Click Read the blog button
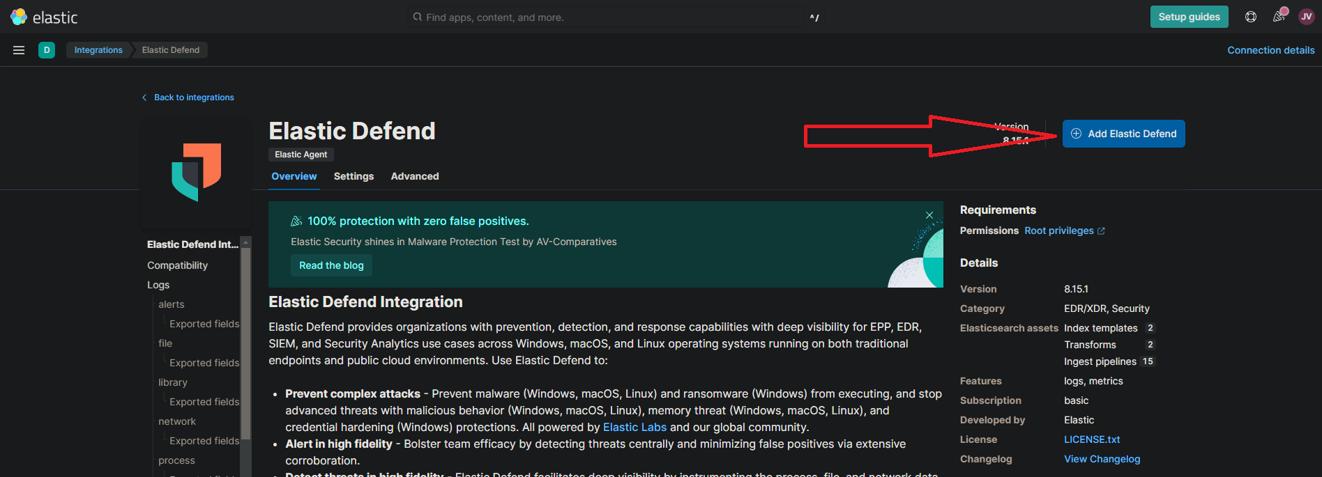Image resolution: width=1322 pixels, height=477 pixels. click(x=331, y=265)
